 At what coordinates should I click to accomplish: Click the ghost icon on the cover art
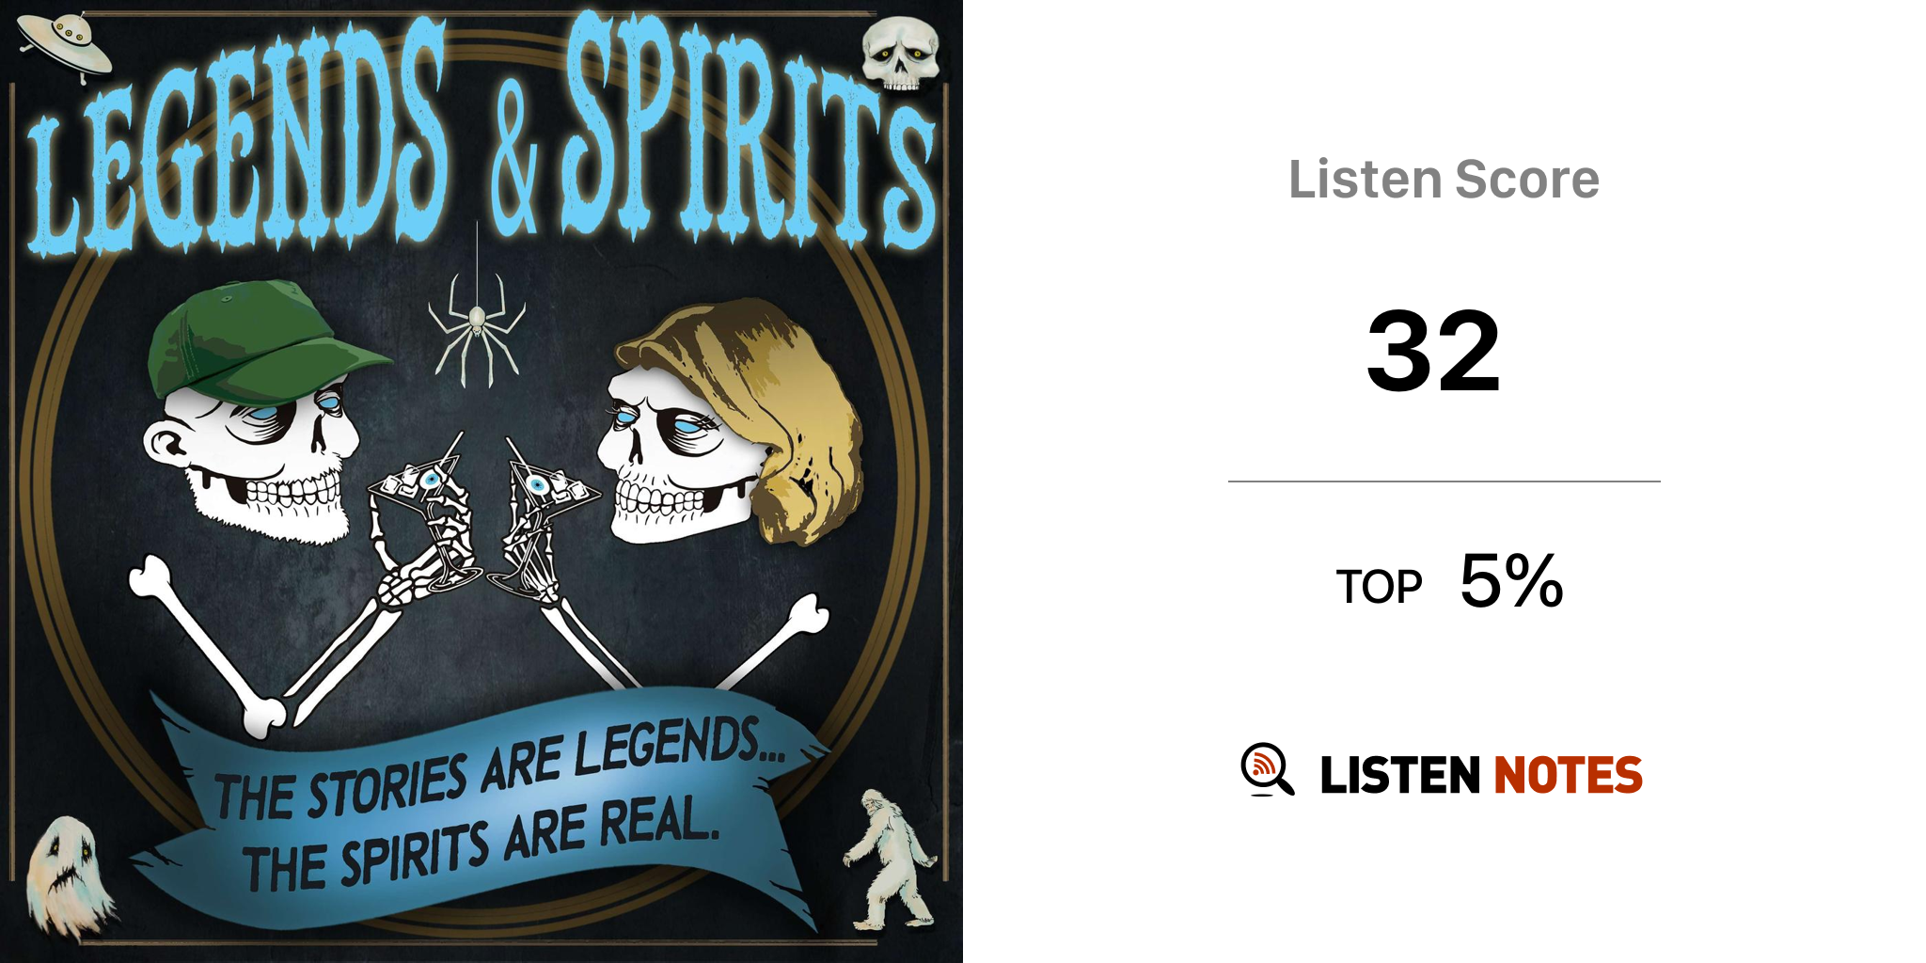point(68,876)
